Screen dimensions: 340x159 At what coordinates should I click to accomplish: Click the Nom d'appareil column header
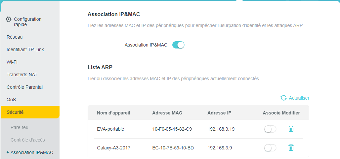[x=113, y=113]
